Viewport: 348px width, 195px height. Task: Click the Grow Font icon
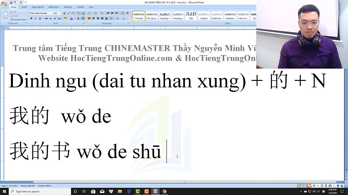point(64,13)
